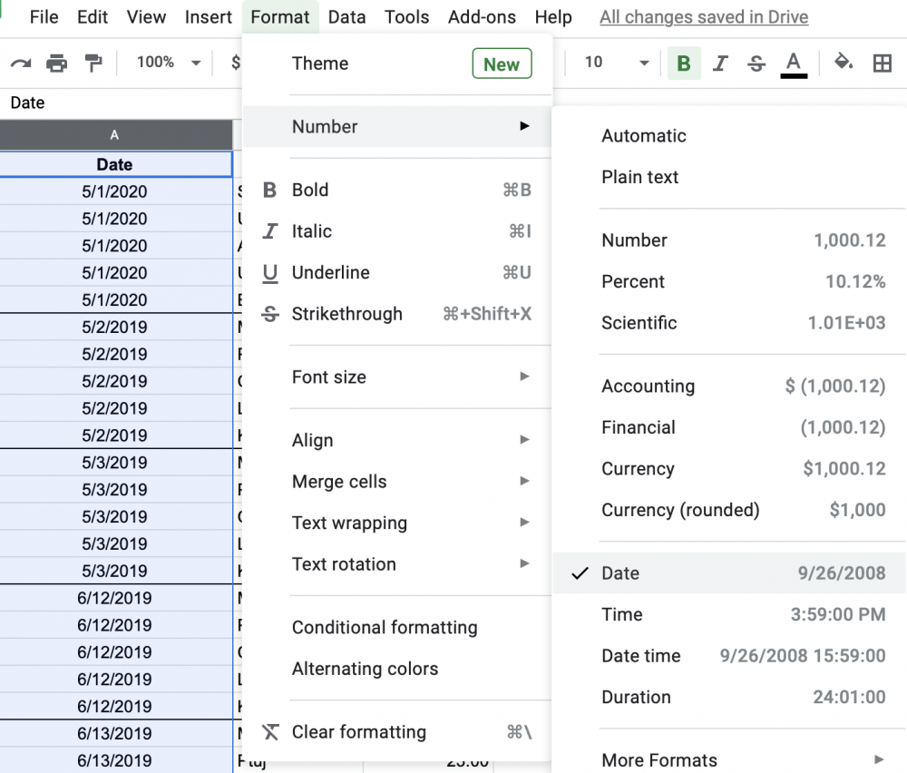Open the Borders tool
Image resolution: width=907 pixels, height=773 pixels.
pyautogui.click(x=883, y=63)
